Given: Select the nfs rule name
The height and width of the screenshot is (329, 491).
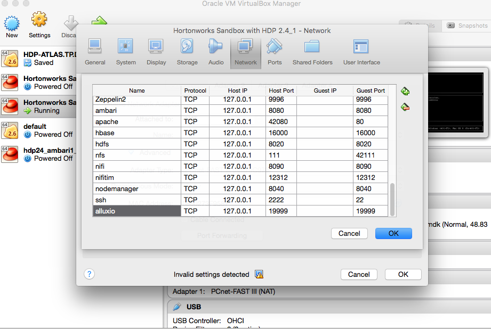Looking at the screenshot, I should (137, 155).
